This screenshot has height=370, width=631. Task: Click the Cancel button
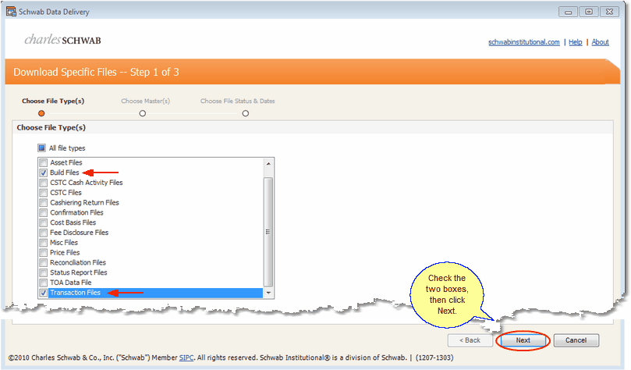click(576, 340)
